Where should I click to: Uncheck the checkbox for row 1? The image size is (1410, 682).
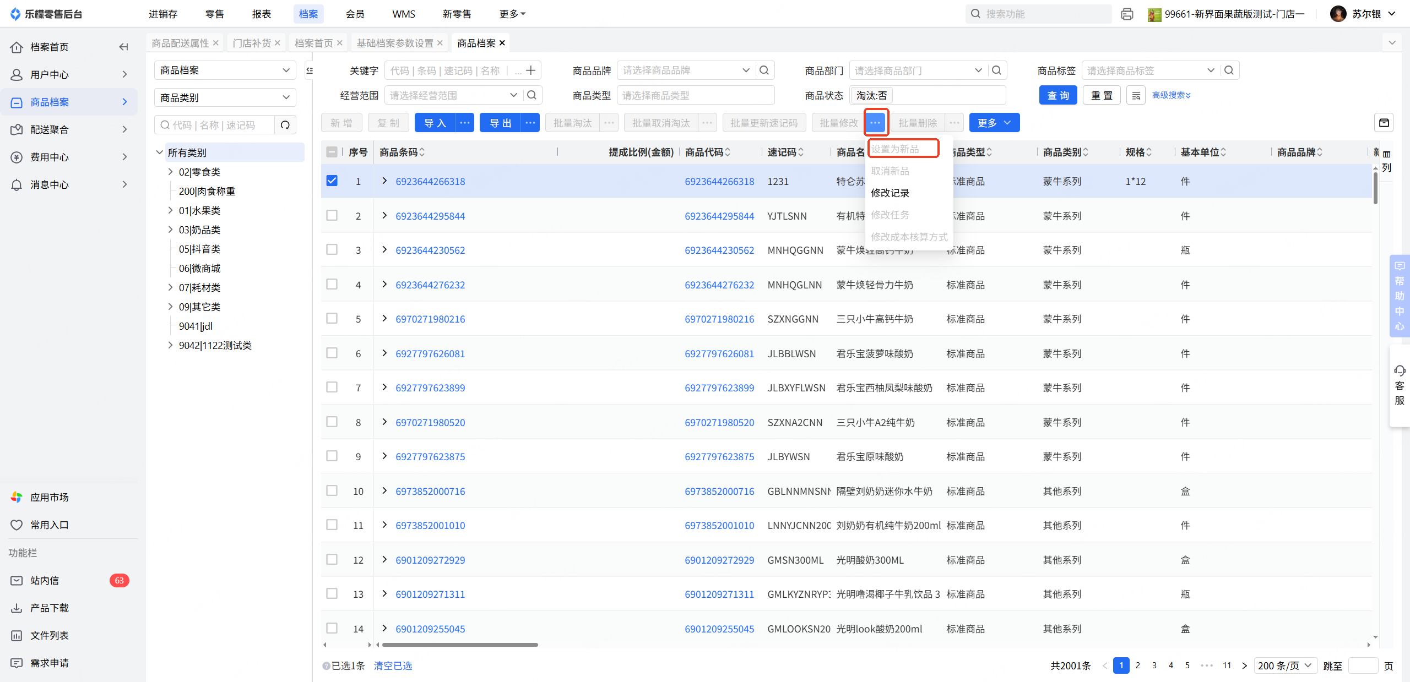coord(332,181)
